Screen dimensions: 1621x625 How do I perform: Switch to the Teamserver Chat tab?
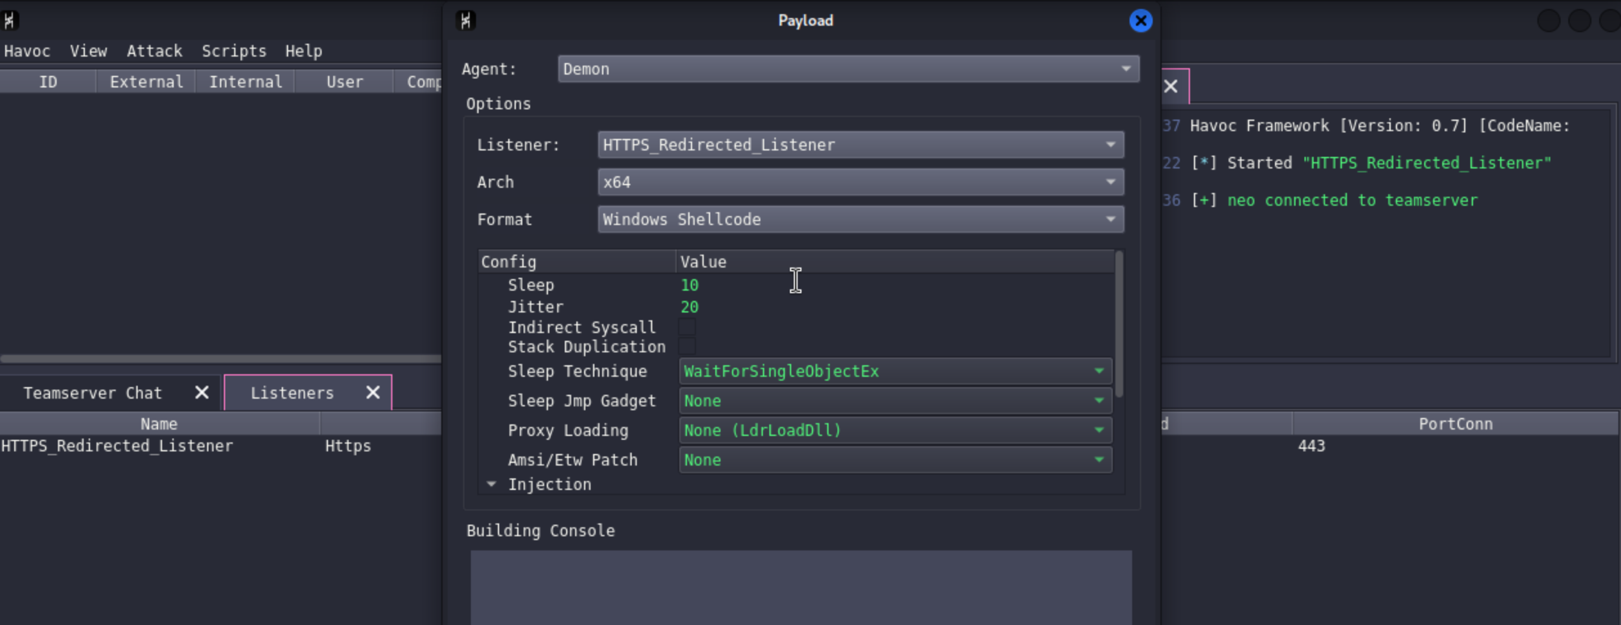tap(93, 393)
